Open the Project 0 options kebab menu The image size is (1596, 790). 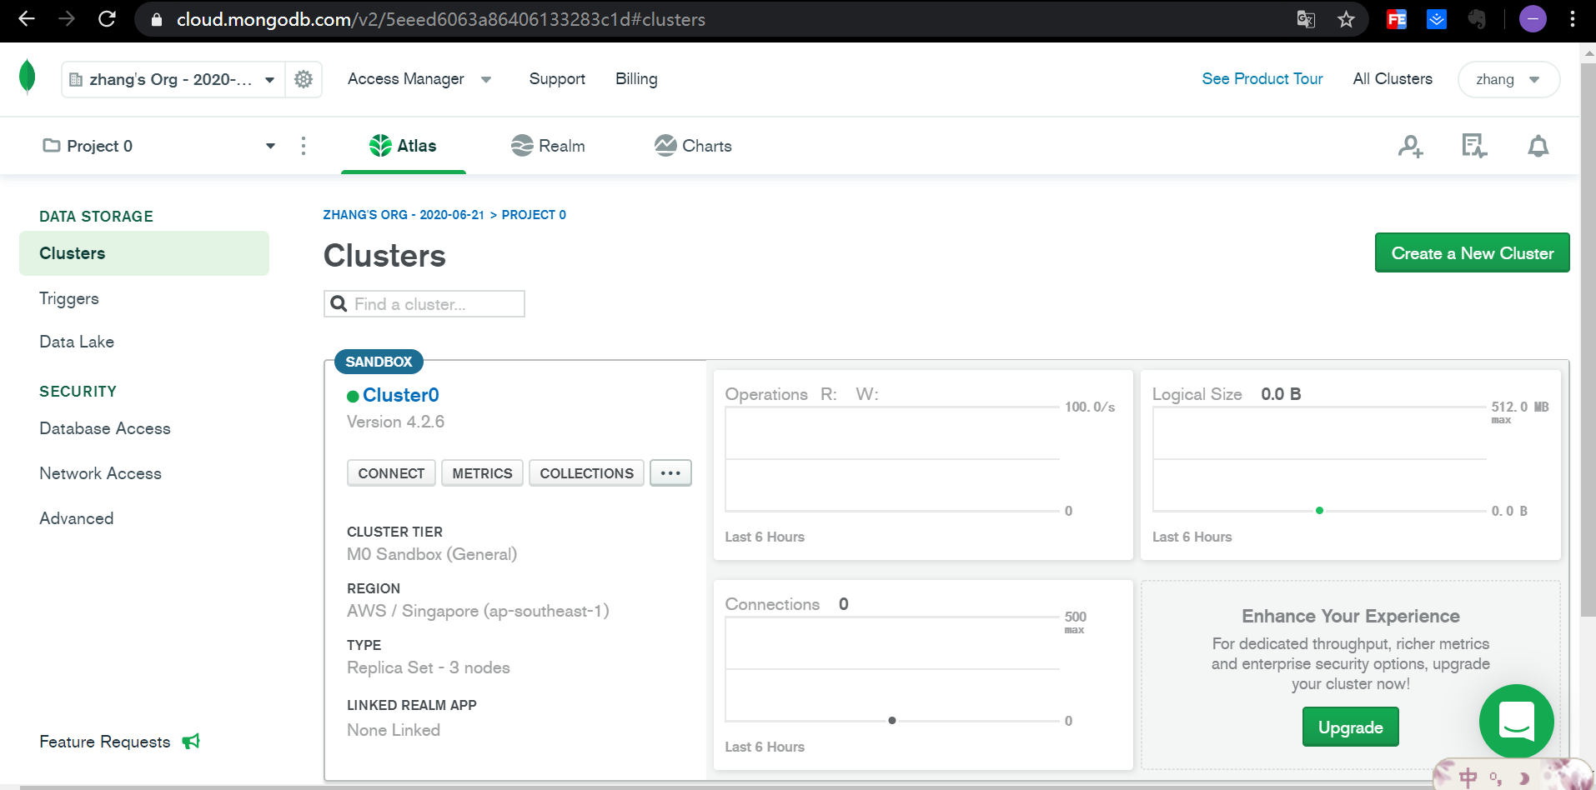coord(304,146)
